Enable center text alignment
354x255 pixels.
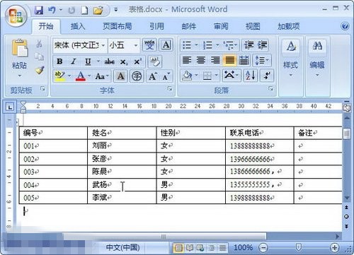(201, 60)
